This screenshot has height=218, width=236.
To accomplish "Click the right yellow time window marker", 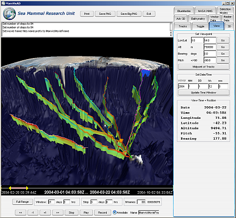I will (x=27, y=188).
